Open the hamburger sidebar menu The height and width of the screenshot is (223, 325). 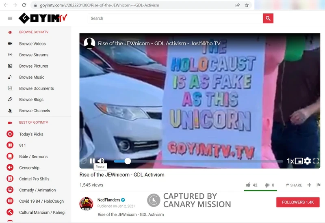pyautogui.click(x=10, y=19)
